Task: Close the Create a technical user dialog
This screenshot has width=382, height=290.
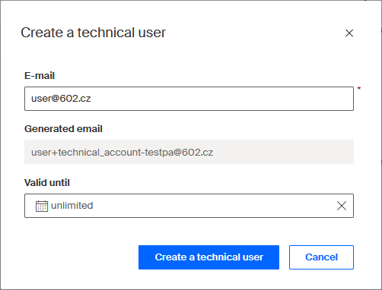Action: pyautogui.click(x=349, y=33)
